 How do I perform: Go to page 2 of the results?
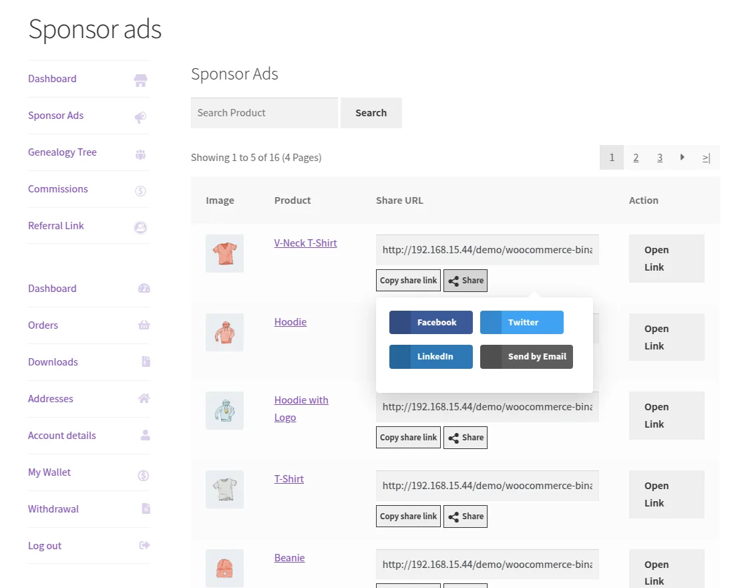(x=636, y=157)
